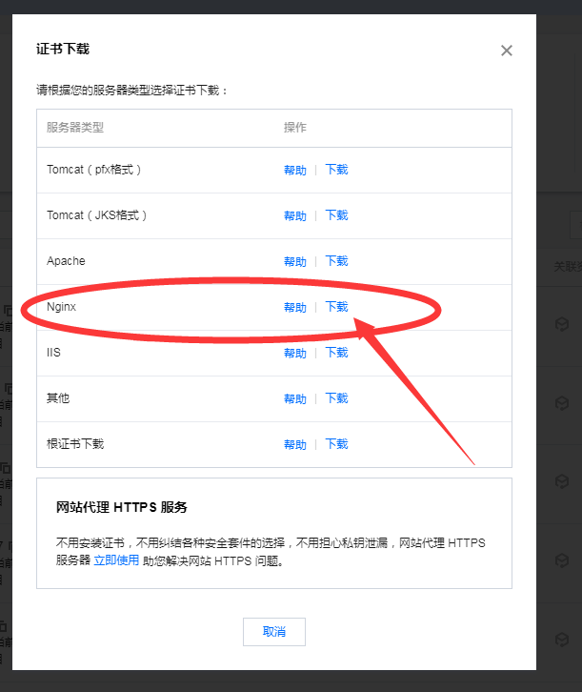The width and height of the screenshot is (582, 692).
Task: Open help for 根证书下载 row
Action: click(x=295, y=444)
